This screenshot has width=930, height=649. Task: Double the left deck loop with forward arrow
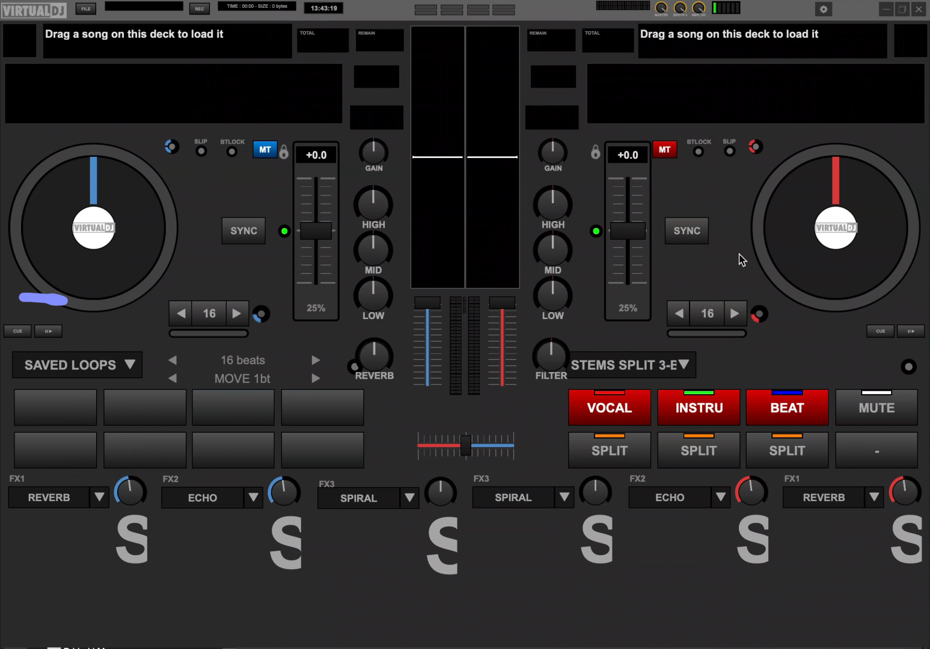coord(237,313)
